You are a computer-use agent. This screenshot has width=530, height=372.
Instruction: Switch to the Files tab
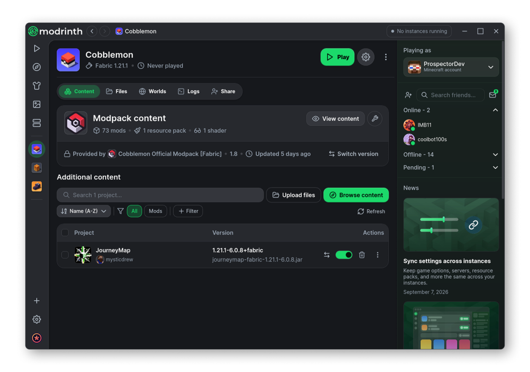pos(117,91)
